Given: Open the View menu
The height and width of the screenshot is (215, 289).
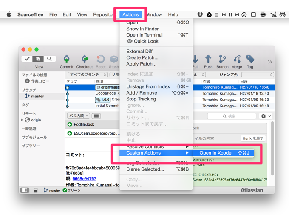Looking at the screenshot, I should [82, 14].
